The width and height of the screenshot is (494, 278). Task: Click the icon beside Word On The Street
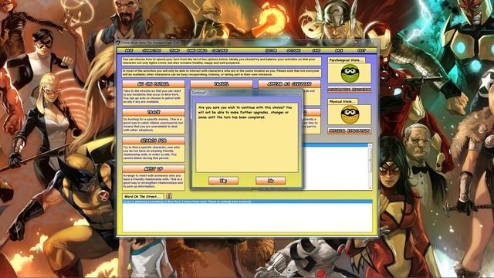click(169, 196)
